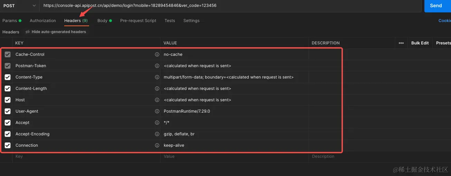Open the info icon for Accept header
The width and height of the screenshot is (451, 176).
point(157,123)
